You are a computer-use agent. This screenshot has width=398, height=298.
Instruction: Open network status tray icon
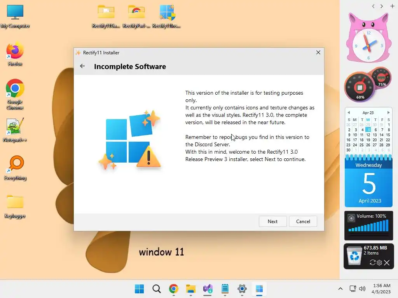pos(353,289)
